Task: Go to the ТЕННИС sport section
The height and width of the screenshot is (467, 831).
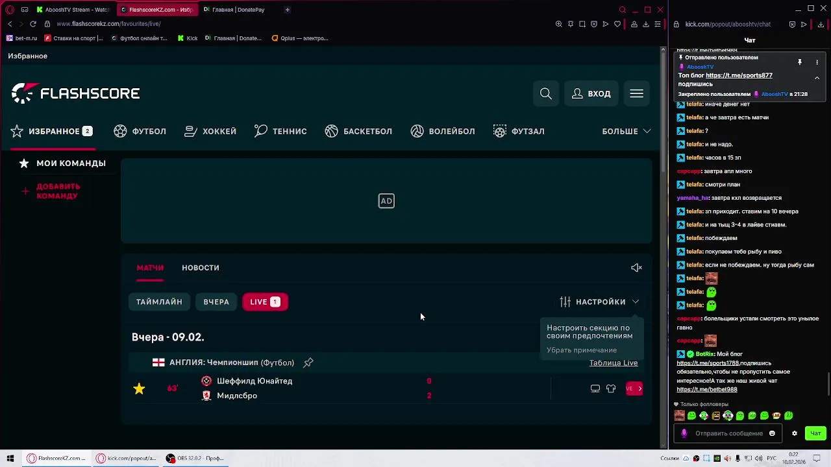Action: [x=280, y=131]
